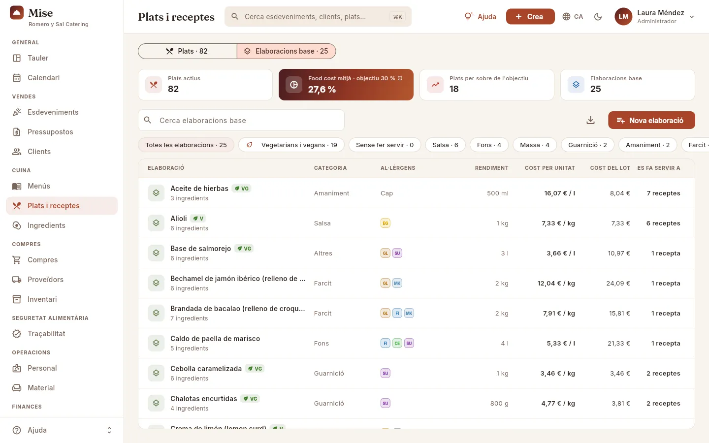Filter elaborations by Fons · 4

pyautogui.click(x=489, y=145)
